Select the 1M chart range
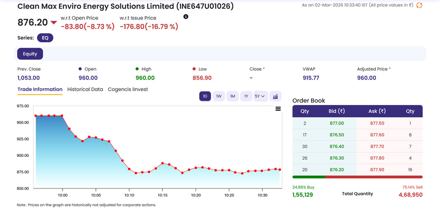Screen dimensions: 440x209 [233, 96]
